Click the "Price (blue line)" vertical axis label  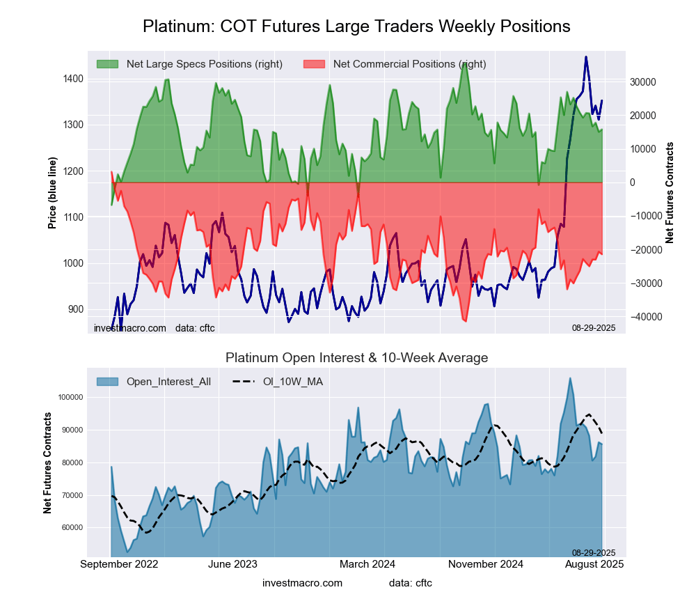tap(52, 194)
